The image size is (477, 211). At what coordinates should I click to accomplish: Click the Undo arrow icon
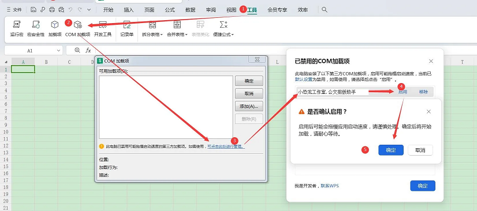[70, 10]
